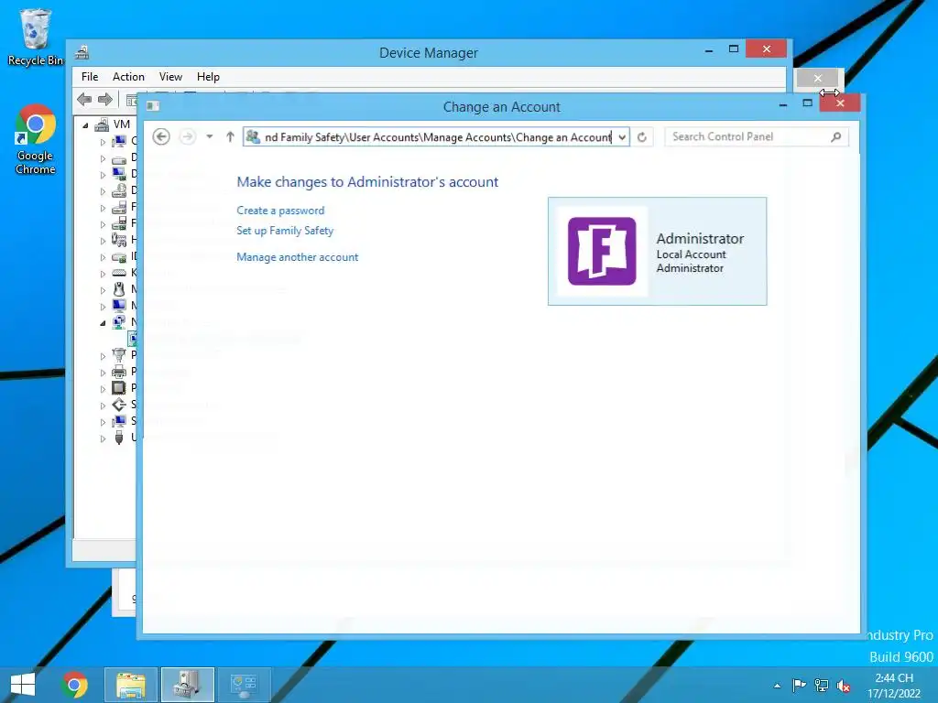This screenshot has height=703, width=938.
Task: Maximize the Device Manager window
Action: point(734,49)
